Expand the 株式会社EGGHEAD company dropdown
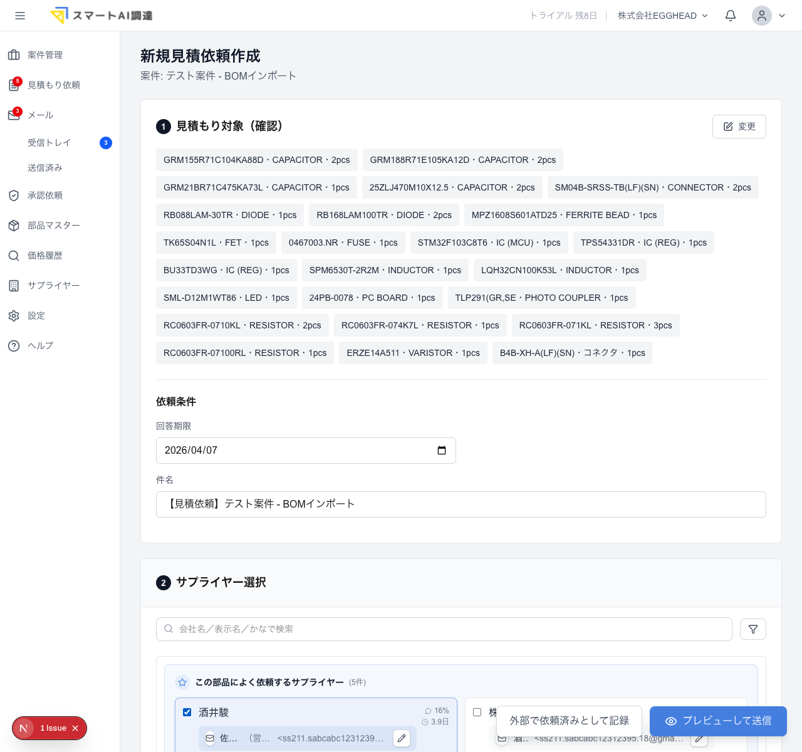 click(x=663, y=16)
